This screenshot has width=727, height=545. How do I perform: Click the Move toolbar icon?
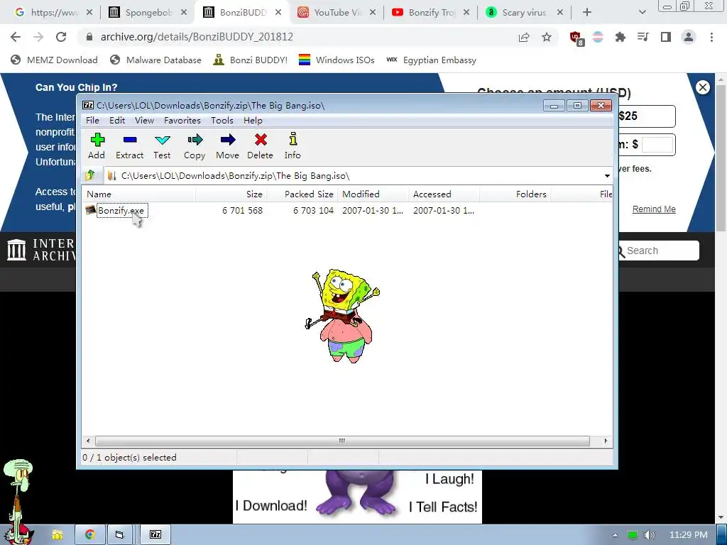click(227, 146)
